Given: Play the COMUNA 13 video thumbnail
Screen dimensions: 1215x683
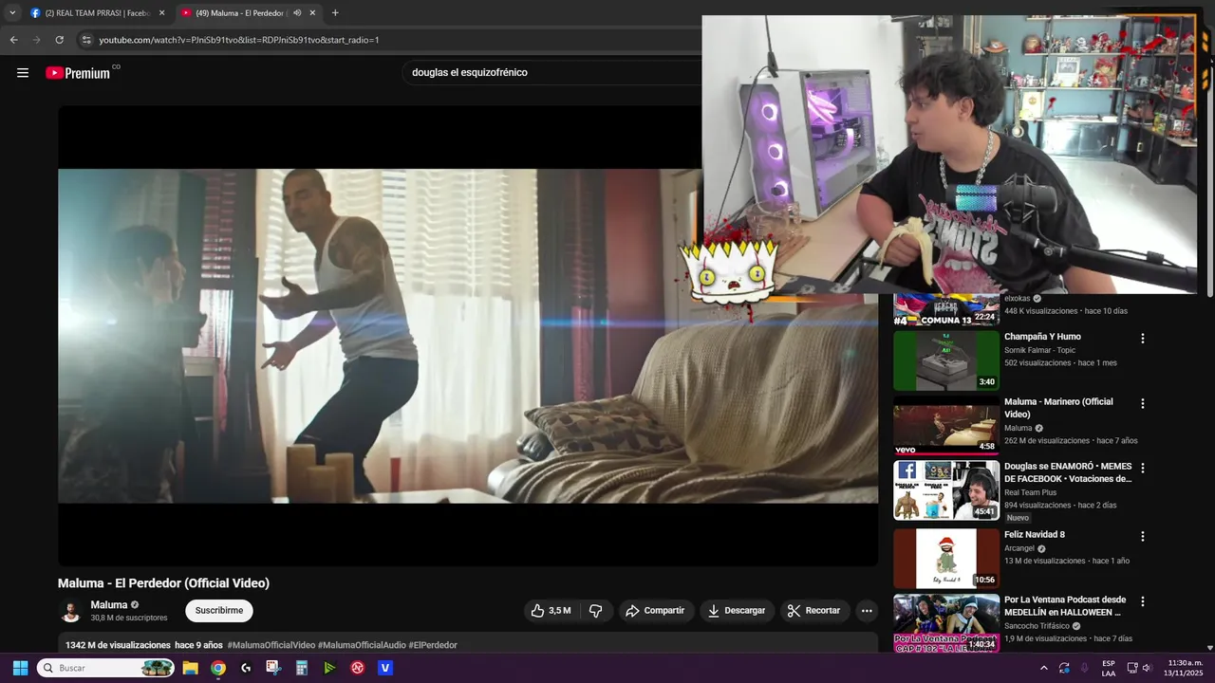Looking at the screenshot, I should 946,310.
